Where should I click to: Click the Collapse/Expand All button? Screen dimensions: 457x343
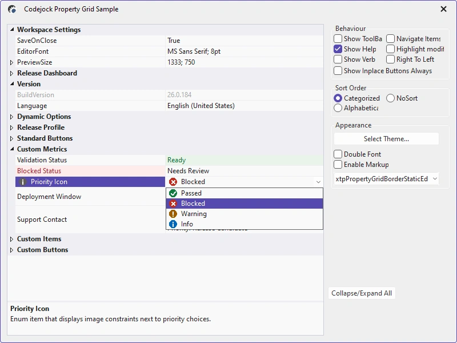(362, 293)
